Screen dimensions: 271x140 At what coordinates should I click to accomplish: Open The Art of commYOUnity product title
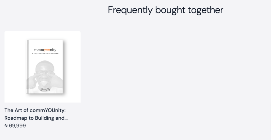click(x=36, y=114)
